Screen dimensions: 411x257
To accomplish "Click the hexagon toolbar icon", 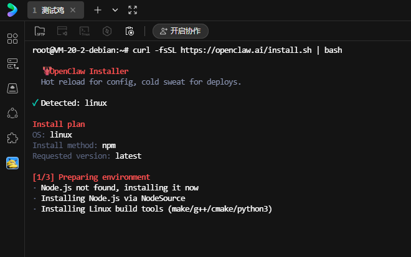I will [107, 31].
